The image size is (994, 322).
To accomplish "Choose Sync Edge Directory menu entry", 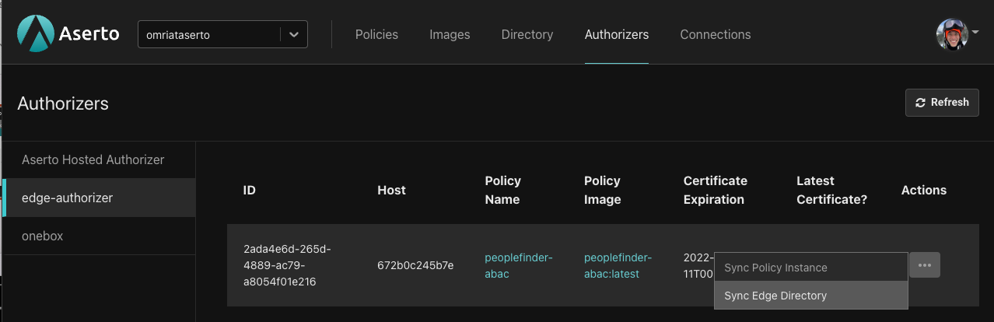I will [810, 296].
